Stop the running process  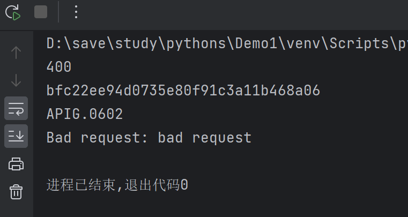41,12
